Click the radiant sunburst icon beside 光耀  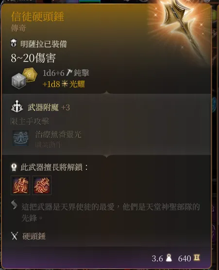click(x=65, y=84)
